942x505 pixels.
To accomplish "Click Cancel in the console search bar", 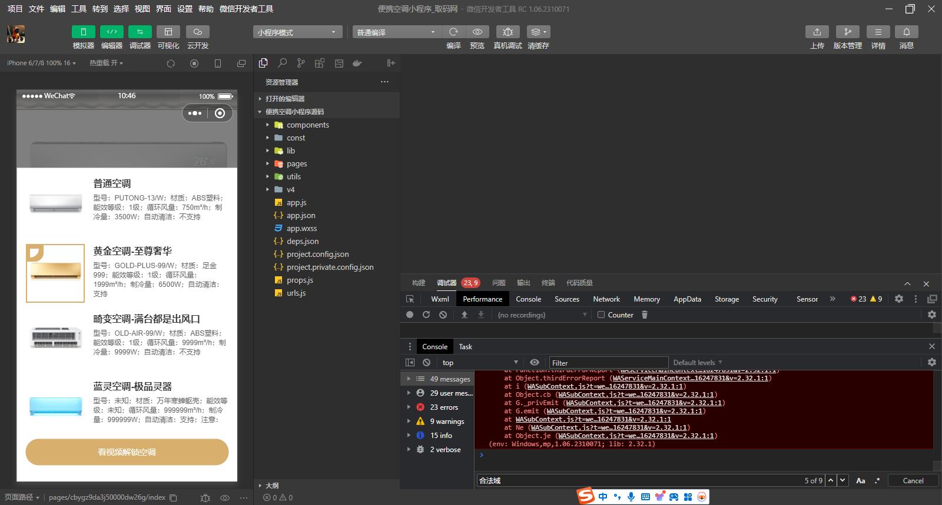I will pos(913,480).
